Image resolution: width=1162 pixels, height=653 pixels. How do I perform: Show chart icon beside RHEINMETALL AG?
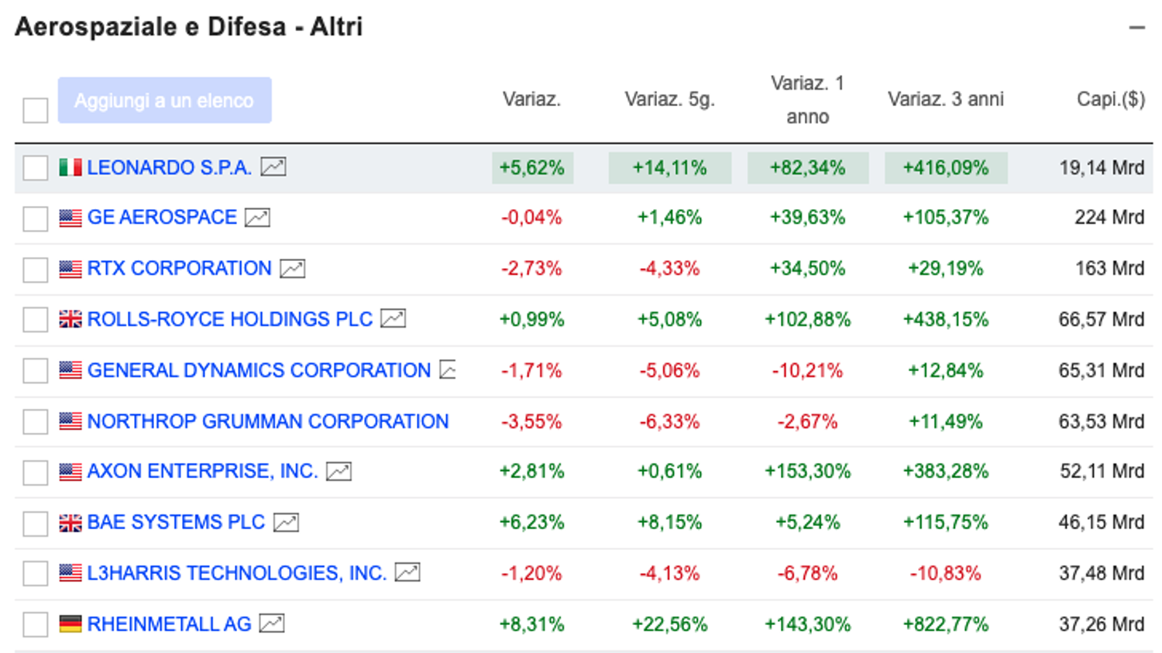[x=272, y=624]
